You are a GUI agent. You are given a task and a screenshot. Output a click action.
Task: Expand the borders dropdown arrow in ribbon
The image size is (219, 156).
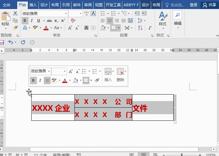click(119, 28)
